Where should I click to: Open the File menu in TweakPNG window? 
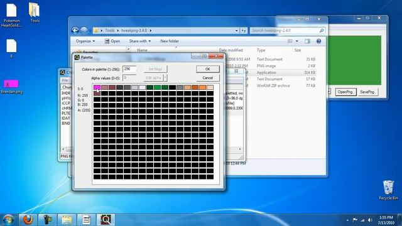[65, 80]
